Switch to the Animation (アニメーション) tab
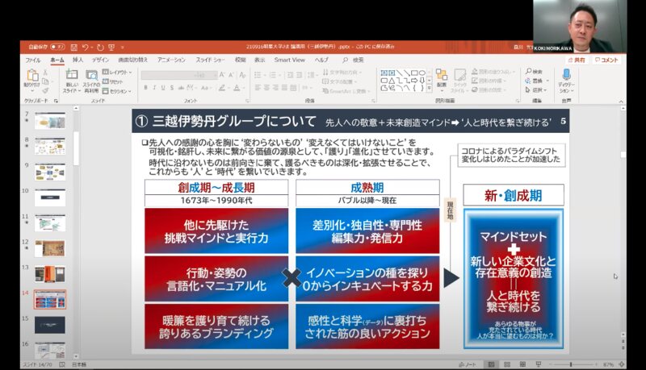Screen dimensions: 646x370 coord(170,60)
